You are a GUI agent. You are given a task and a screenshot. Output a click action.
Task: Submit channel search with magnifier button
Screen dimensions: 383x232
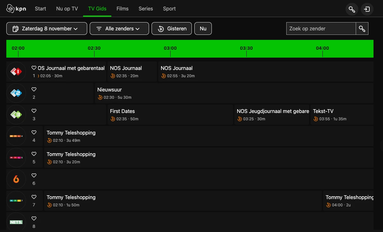point(362,28)
